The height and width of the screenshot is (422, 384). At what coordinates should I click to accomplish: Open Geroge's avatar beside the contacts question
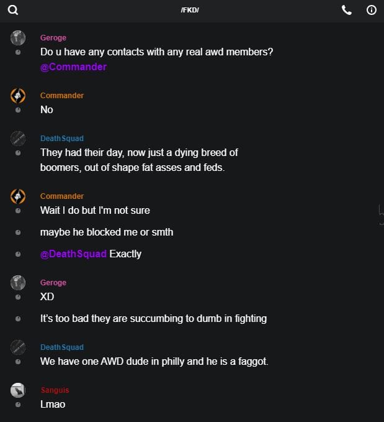18,38
